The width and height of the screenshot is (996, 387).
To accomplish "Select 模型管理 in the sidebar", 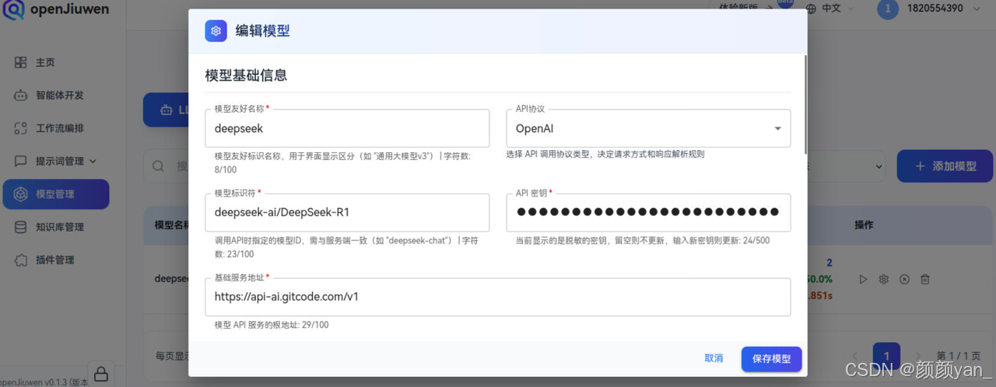I will pyautogui.click(x=56, y=194).
